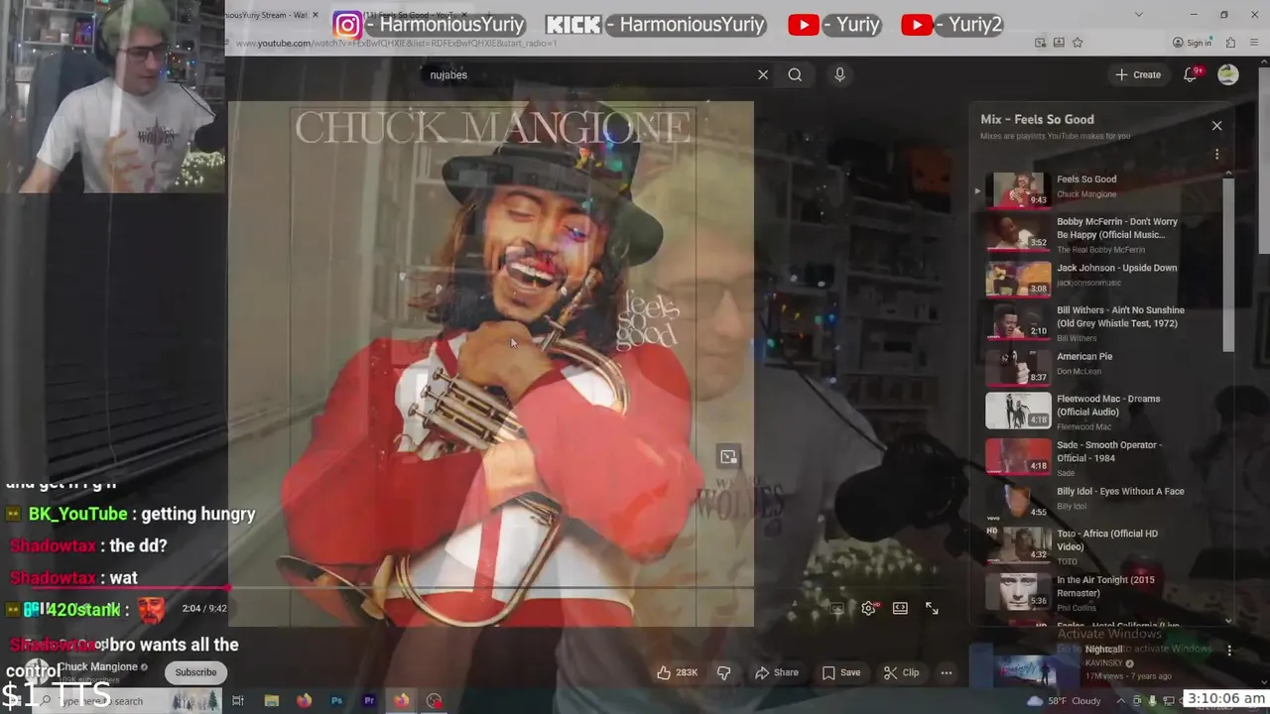Click the YouTube search magnifier button
The image size is (1270, 714).
point(795,74)
